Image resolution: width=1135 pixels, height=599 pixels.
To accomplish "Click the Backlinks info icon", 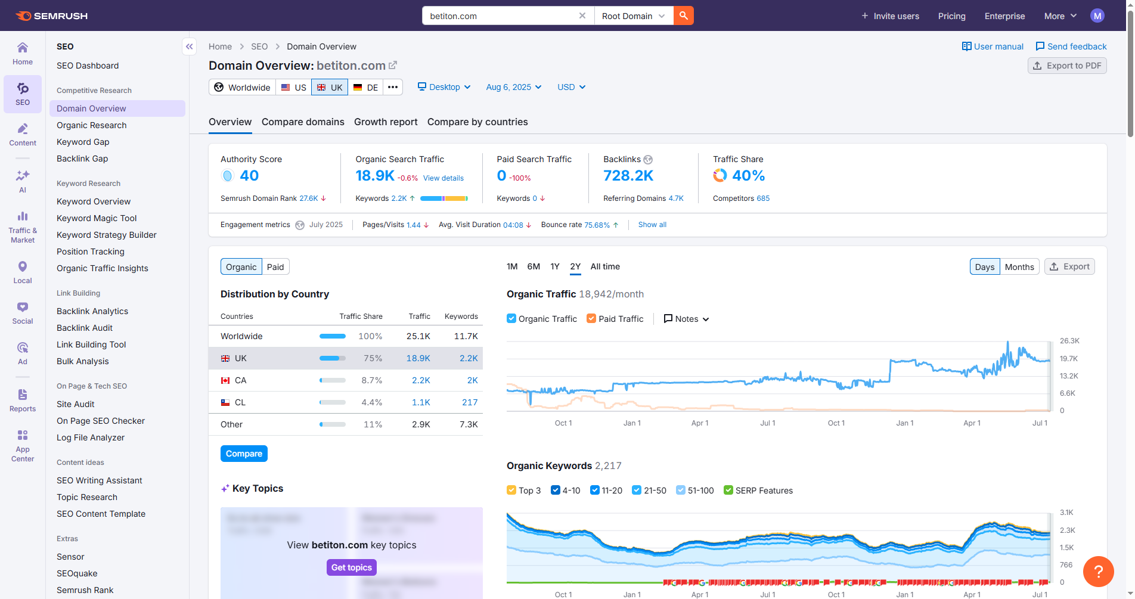I will point(648,160).
